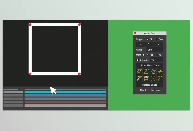Go to previous vertex with < button
Viewport: 193px width, 131px height.
141,44
